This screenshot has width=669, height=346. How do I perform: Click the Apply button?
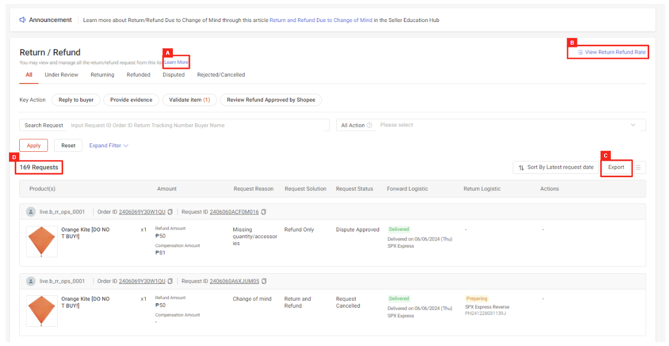pyautogui.click(x=33, y=145)
